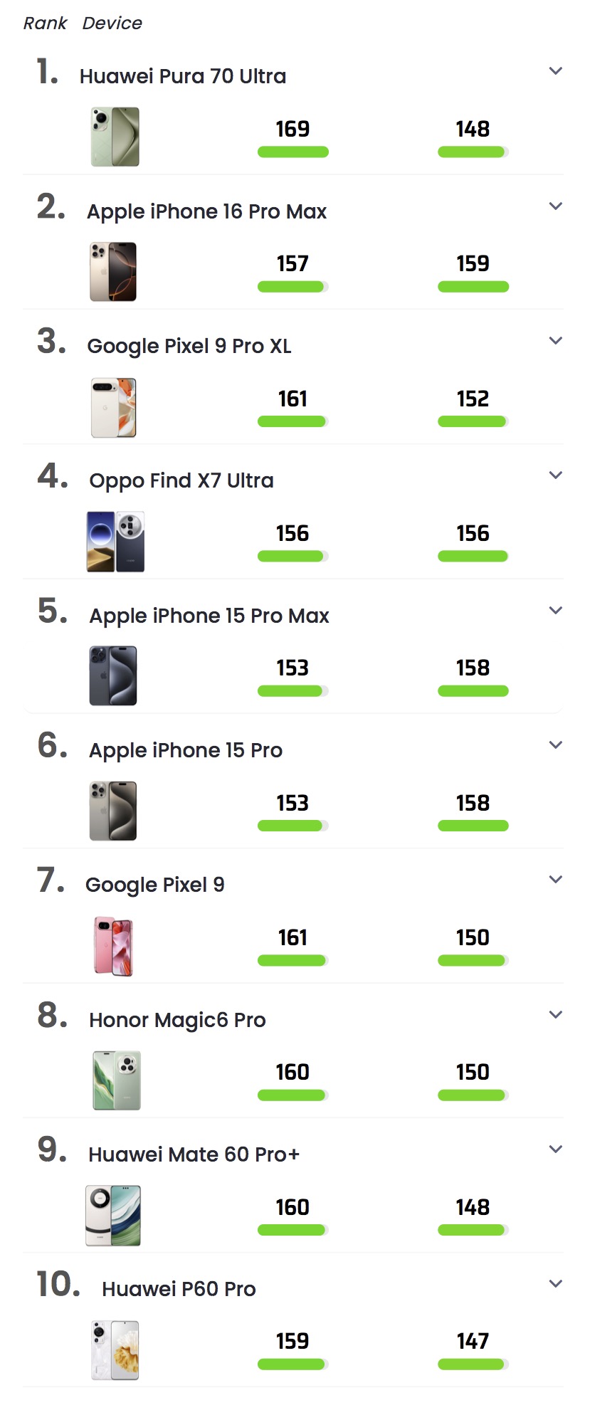Open Honor Magic6 Pro phone image
This screenshot has width=590, height=1405.
(117, 1080)
